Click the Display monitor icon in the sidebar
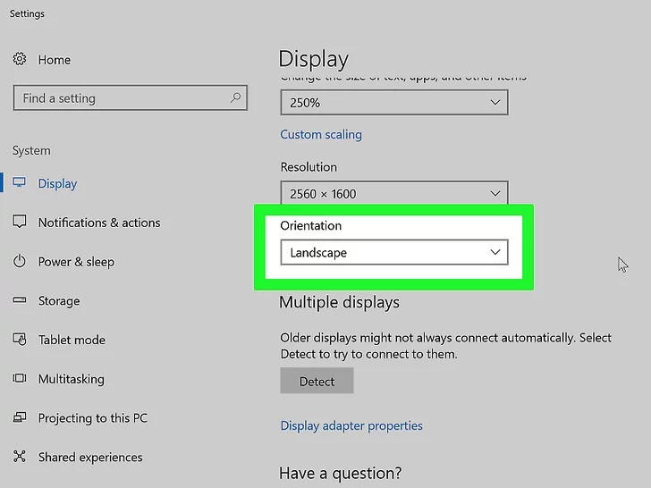Viewport: 651px width, 488px height. (20, 183)
